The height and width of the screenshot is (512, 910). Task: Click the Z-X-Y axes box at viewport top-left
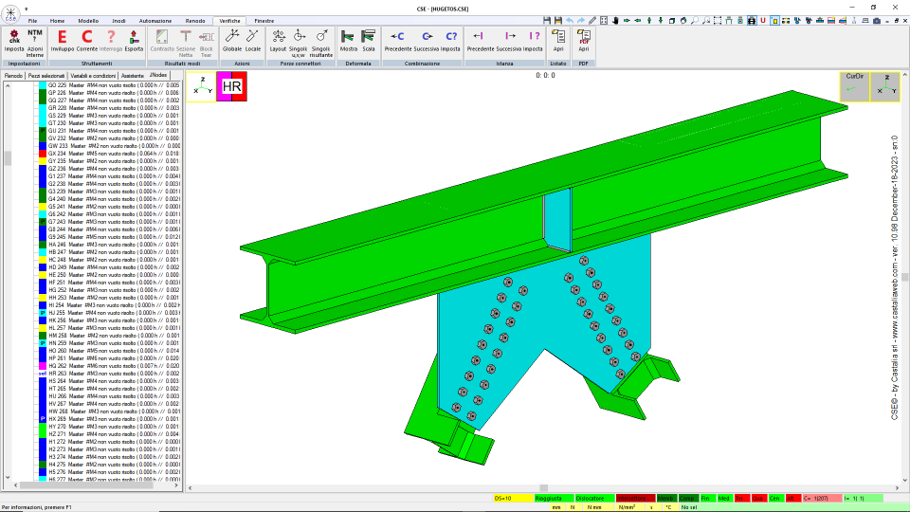pos(201,86)
